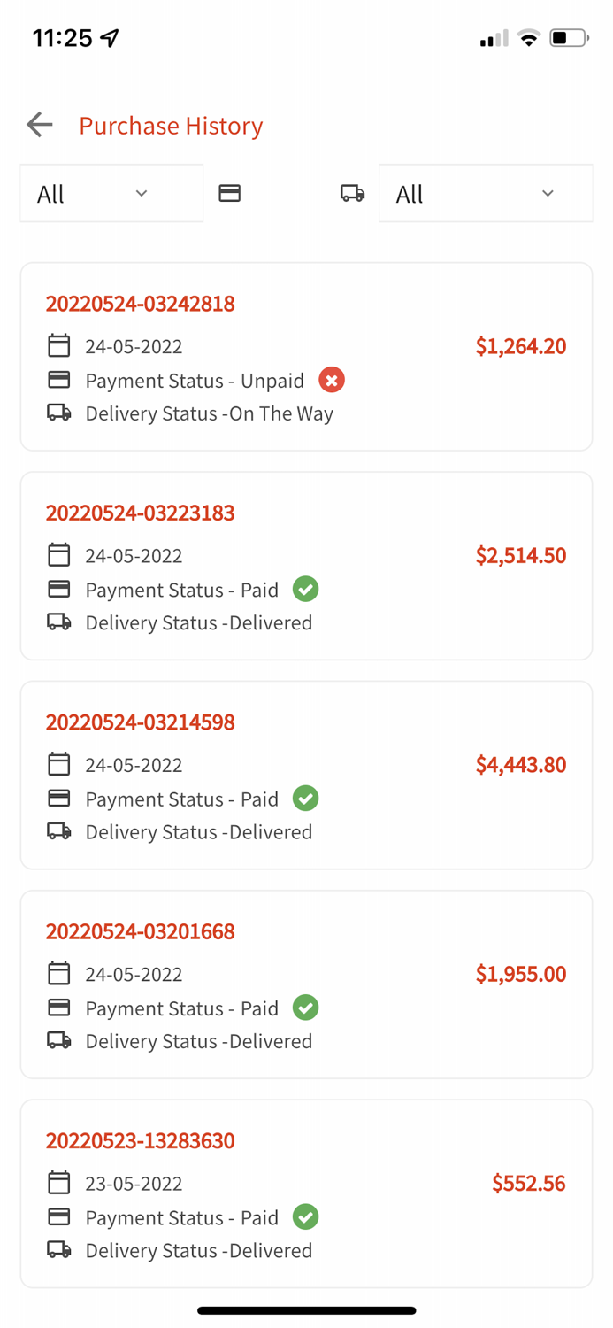The width and height of the screenshot is (613, 1328).
Task: Click the delivery truck filter icon
Action: (352, 193)
